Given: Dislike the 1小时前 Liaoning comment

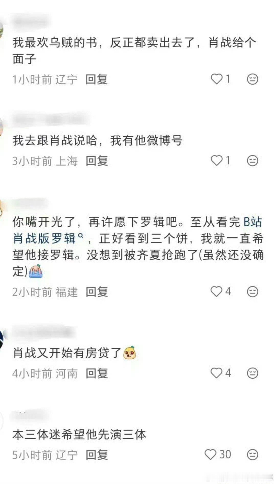Looking at the screenshot, I should (x=252, y=79).
